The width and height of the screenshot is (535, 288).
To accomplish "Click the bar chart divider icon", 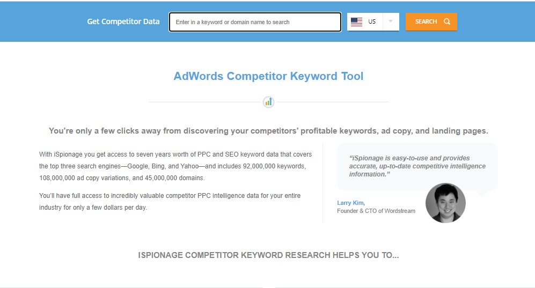I will click(x=268, y=102).
